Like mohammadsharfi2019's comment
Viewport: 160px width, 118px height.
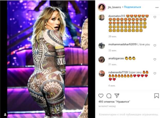[x=155, y=46]
